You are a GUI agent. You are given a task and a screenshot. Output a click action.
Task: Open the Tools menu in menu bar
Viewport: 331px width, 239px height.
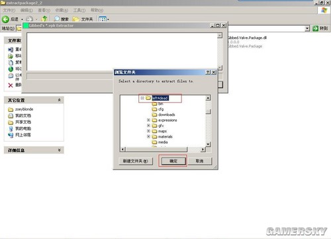(79, 10)
